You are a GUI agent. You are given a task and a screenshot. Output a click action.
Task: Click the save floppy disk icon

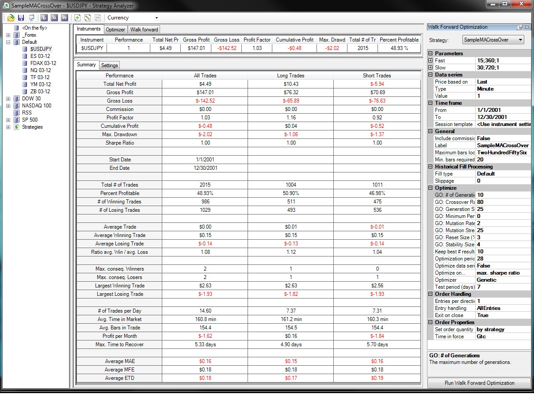[x=21, y=18]
